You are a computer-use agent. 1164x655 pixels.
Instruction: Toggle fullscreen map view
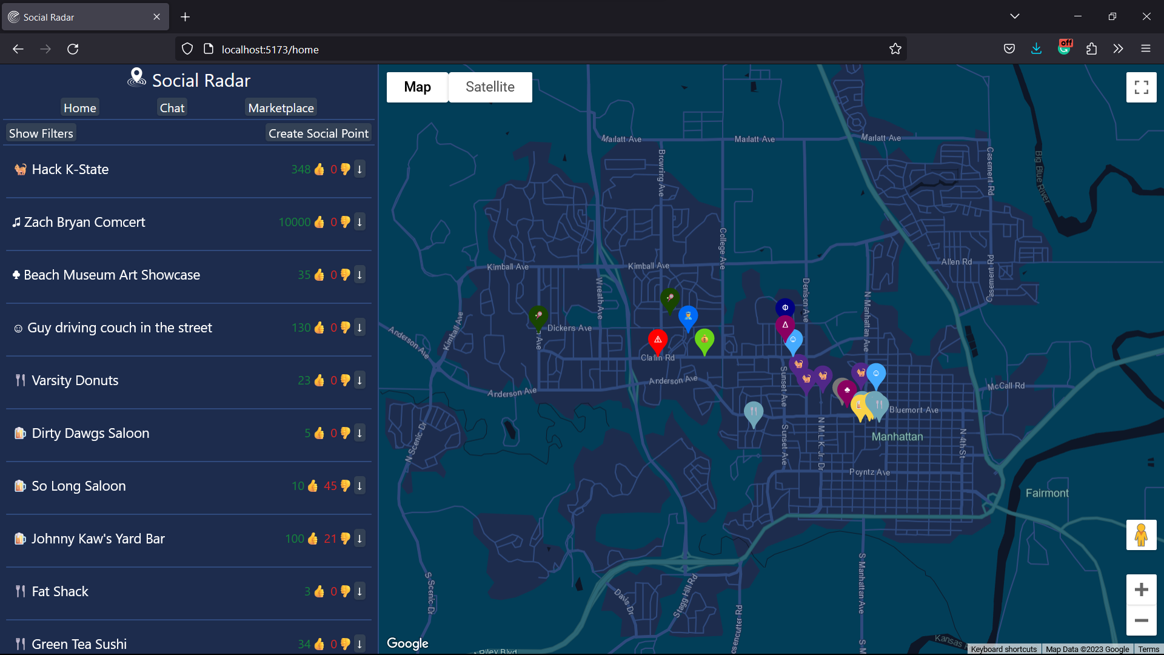point(1141,87)
